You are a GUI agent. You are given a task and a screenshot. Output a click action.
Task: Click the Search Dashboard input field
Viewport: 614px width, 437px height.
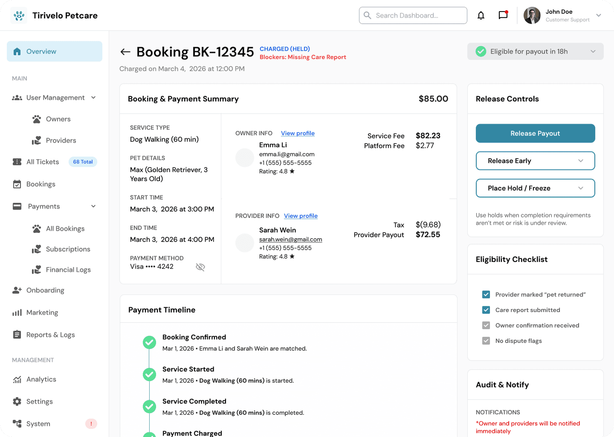point(413,15)
